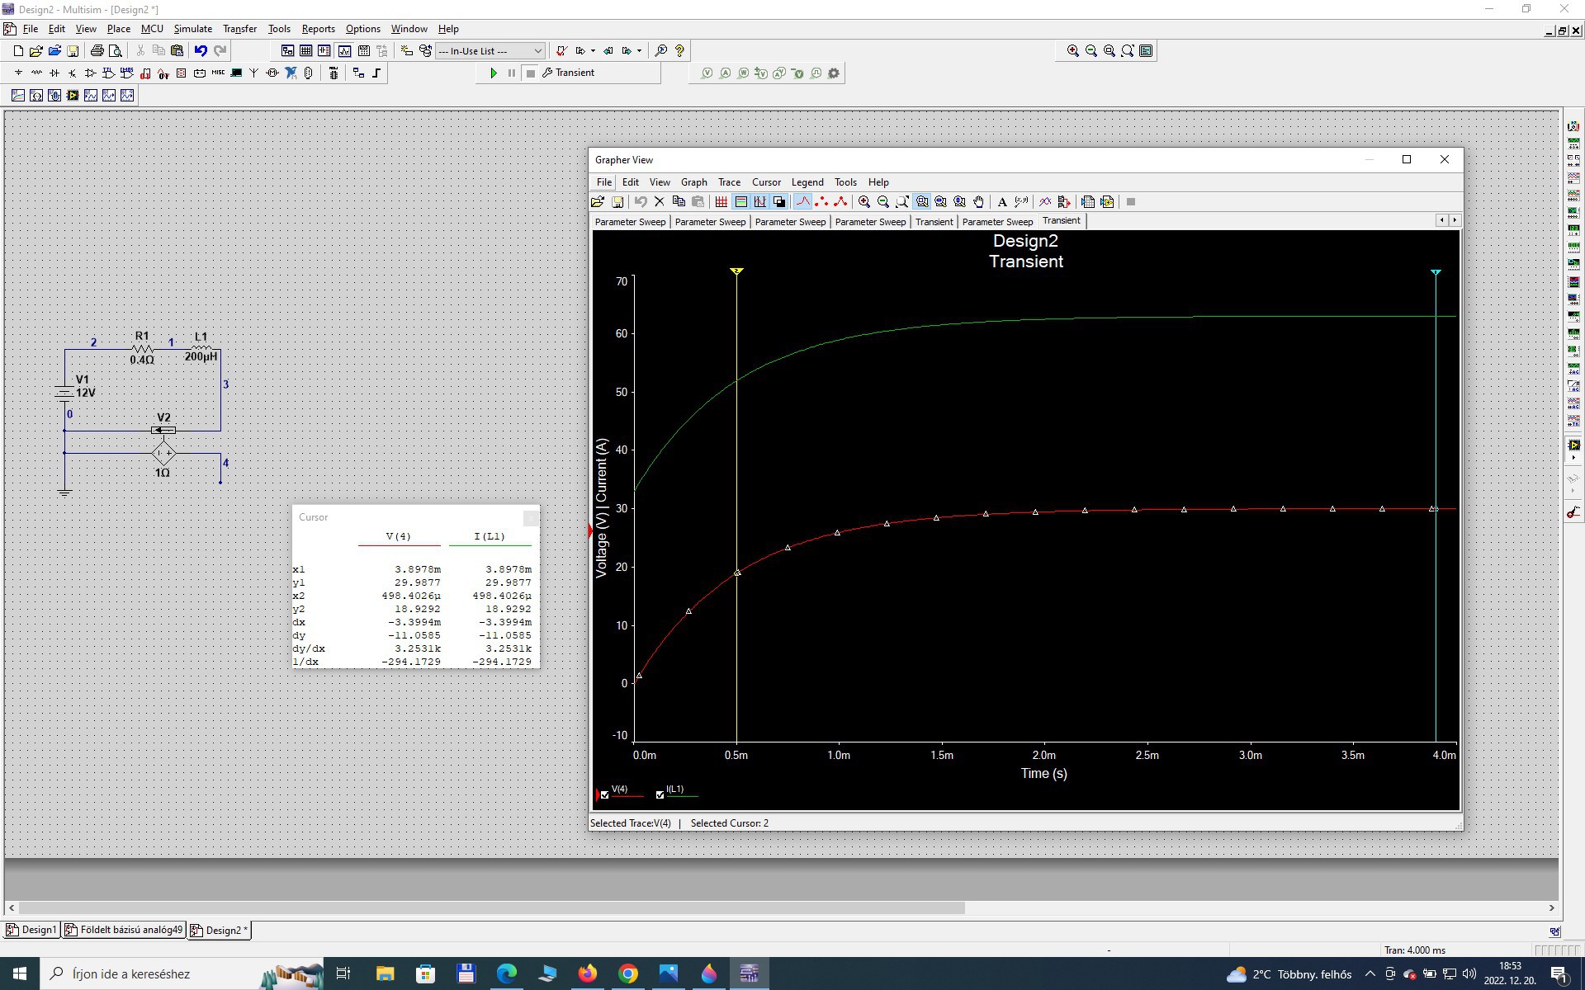
Task: Uncheck the V(4) trace legend checkbox
Action: pyautogui.click(x=605, y=795)
